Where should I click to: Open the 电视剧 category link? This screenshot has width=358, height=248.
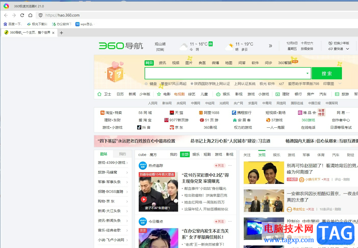179,94
